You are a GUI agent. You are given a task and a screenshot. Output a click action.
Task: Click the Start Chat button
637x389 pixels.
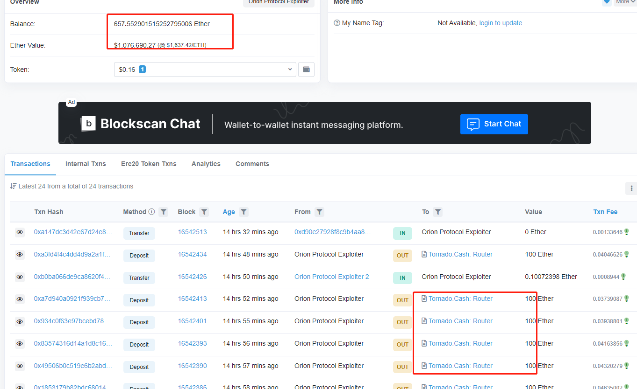494,124
